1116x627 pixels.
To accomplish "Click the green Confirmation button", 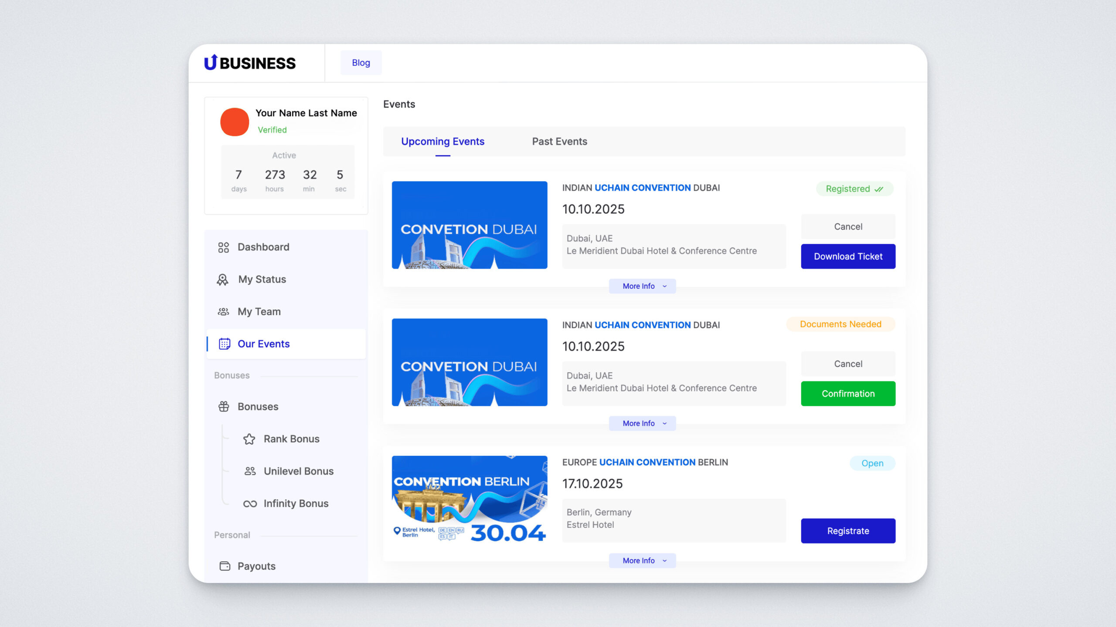I will (848, 394).
